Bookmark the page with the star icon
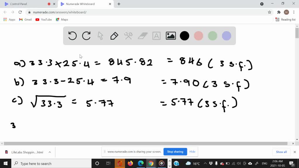 coord(269,12)
